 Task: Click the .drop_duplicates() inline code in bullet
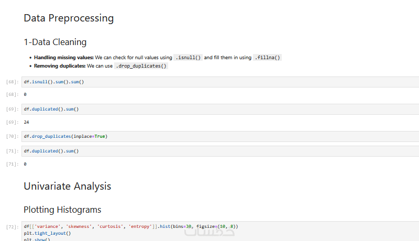click(141, 66)
